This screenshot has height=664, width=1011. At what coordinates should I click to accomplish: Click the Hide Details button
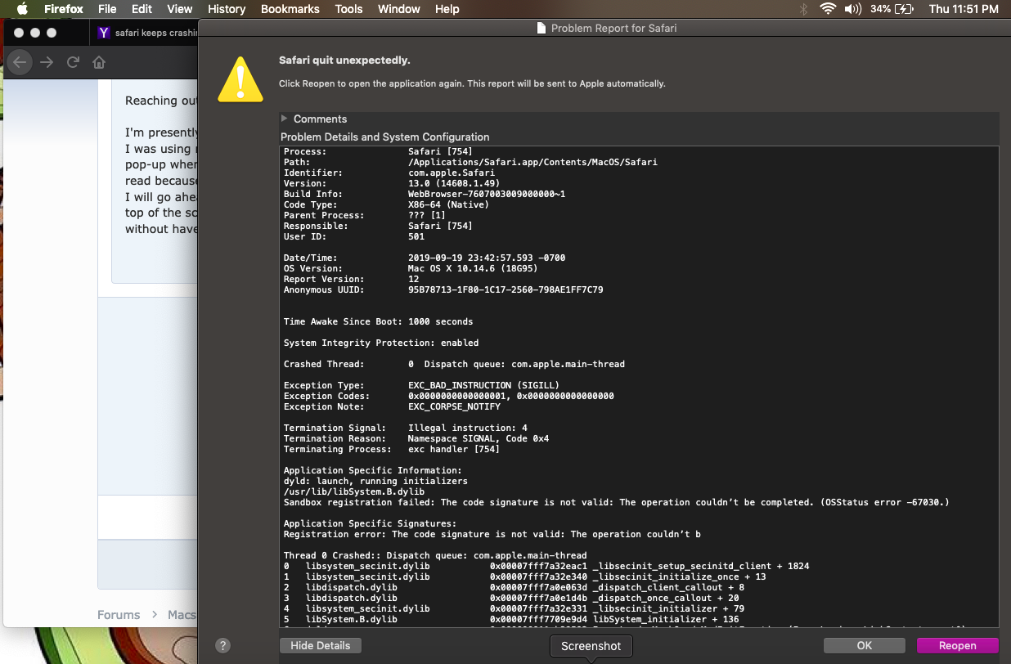(321, 645)
